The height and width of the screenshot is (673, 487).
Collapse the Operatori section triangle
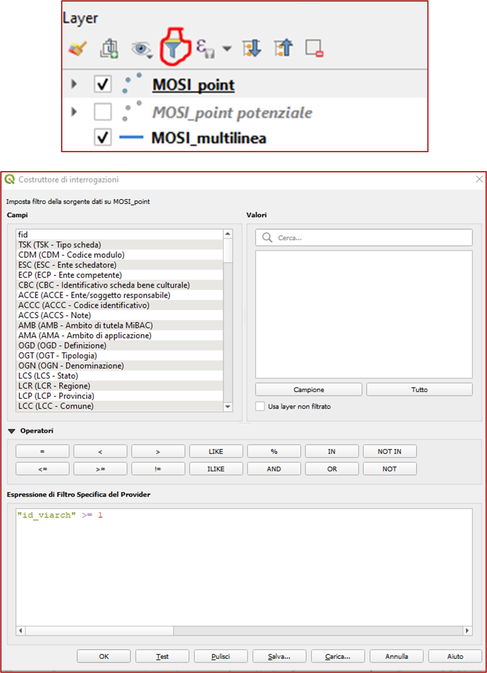click(12, 431)
